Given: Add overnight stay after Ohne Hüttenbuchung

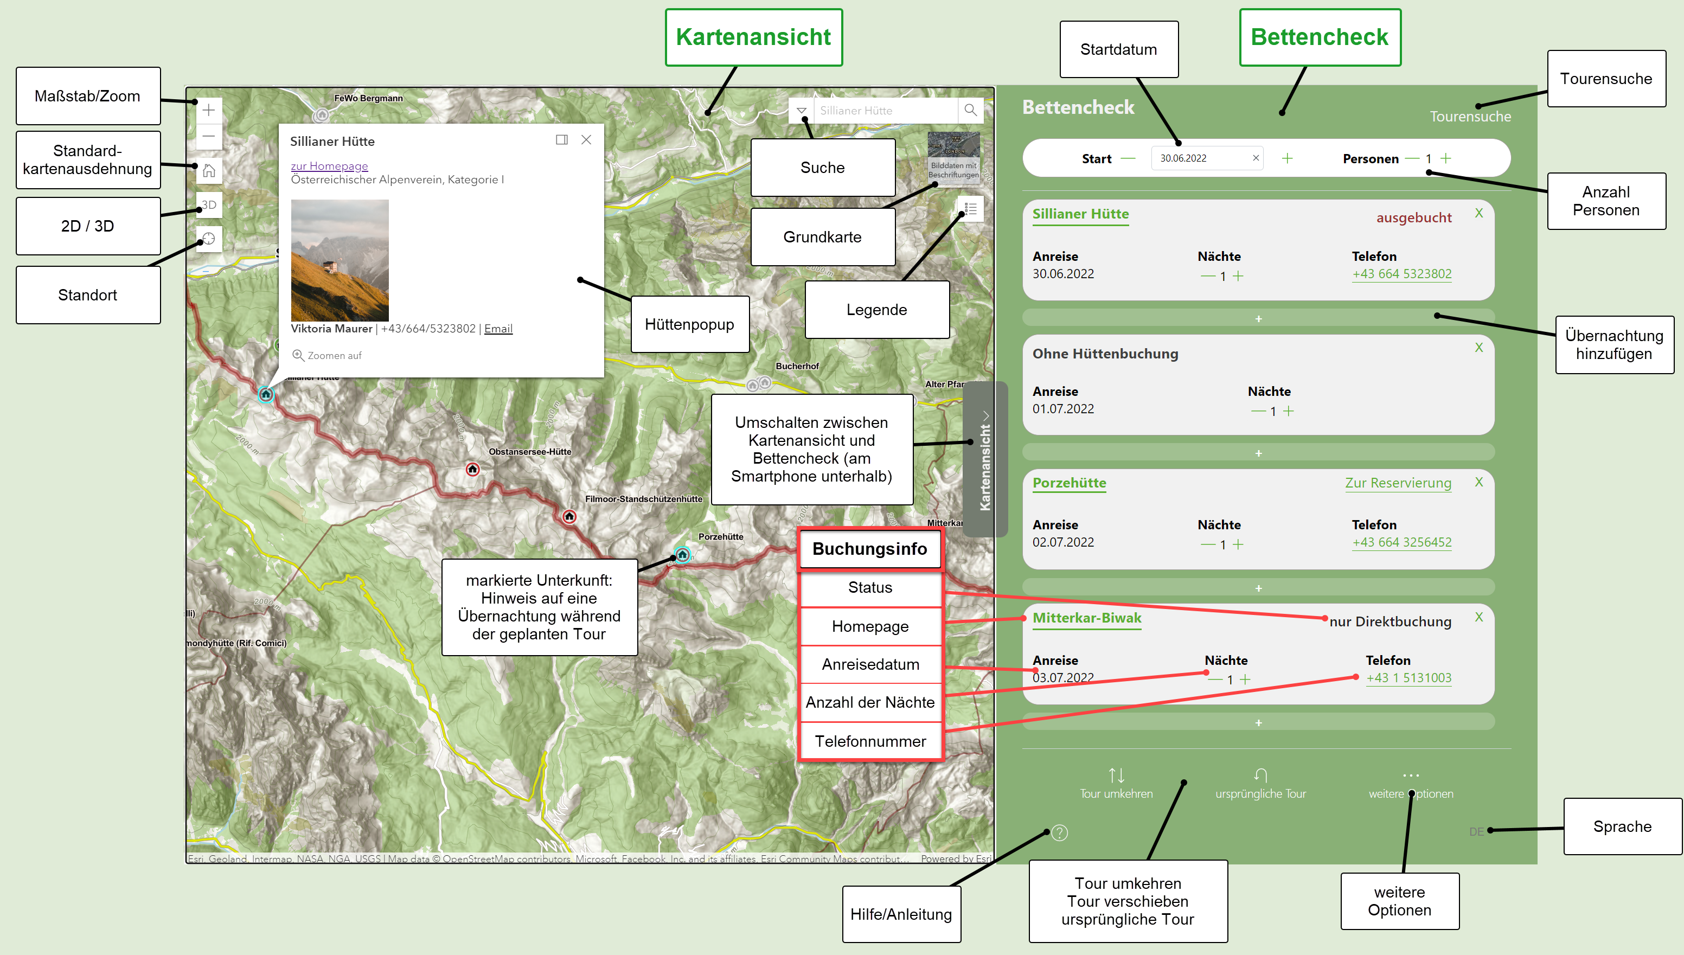Looking at the screenshot, I should click(x=1258, y=453).
